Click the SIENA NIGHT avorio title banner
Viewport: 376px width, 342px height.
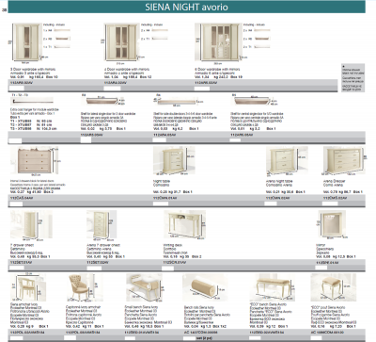186,7
